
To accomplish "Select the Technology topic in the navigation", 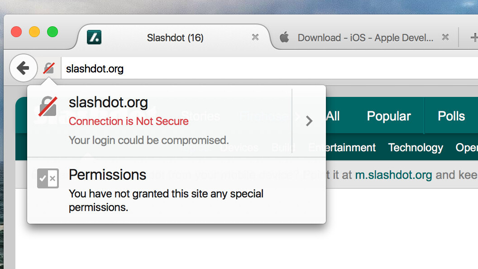I will click(x=416, y=148).
